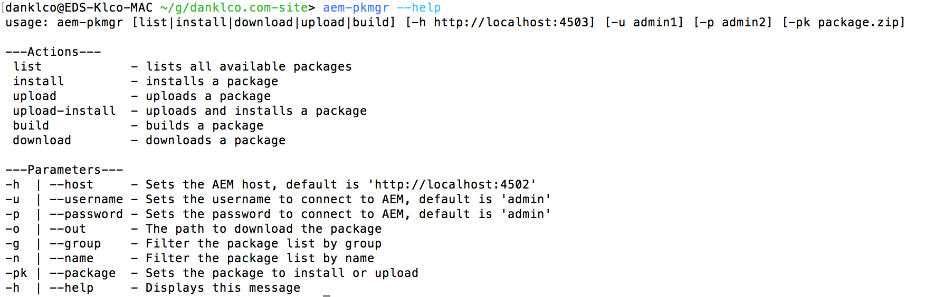The width and height of the screenshot is (934, 297).
Task: Click the "--package" parameter flag
Action: coord(82,273)
